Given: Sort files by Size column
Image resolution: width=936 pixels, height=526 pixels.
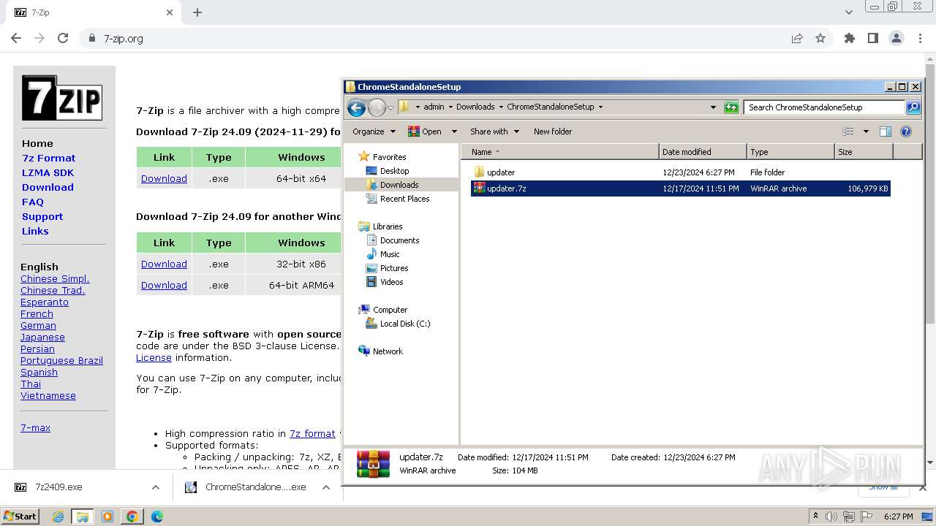Looking at the screenshot, I should [x=864, y=152].
